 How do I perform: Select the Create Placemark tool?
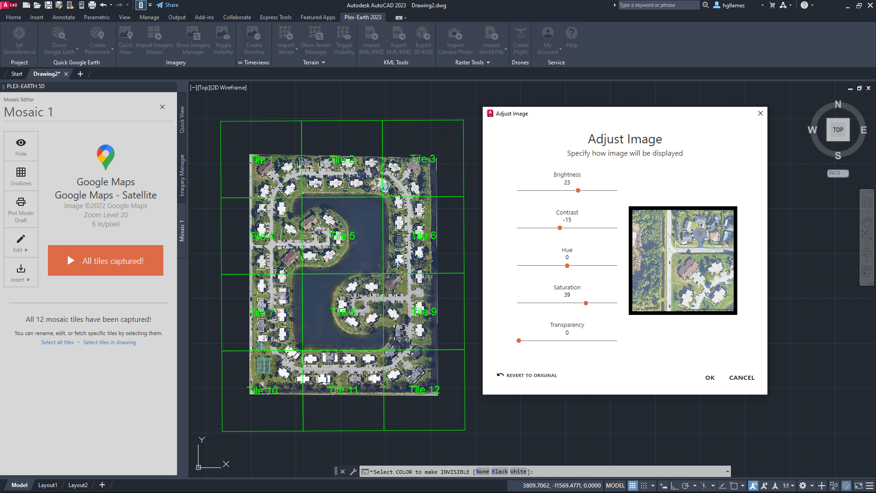click(x=97, y=41)
